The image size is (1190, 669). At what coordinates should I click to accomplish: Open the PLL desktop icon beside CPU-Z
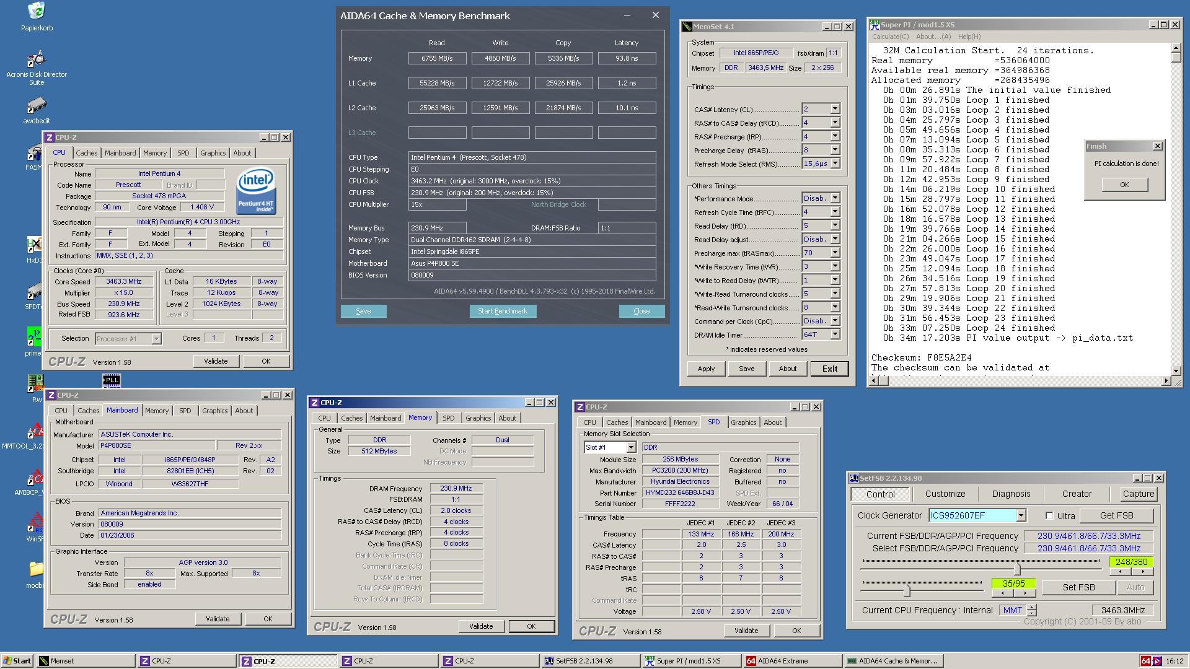click(111, 380)
